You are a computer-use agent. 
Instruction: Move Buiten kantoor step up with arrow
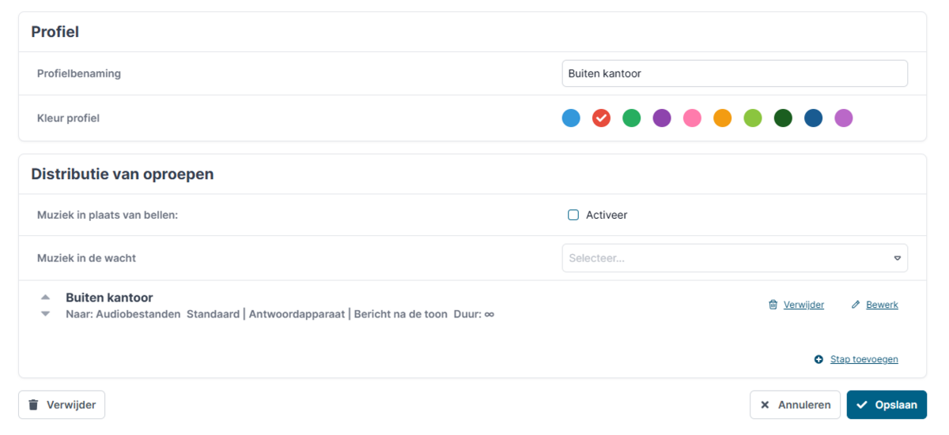[x=45, y=298]
